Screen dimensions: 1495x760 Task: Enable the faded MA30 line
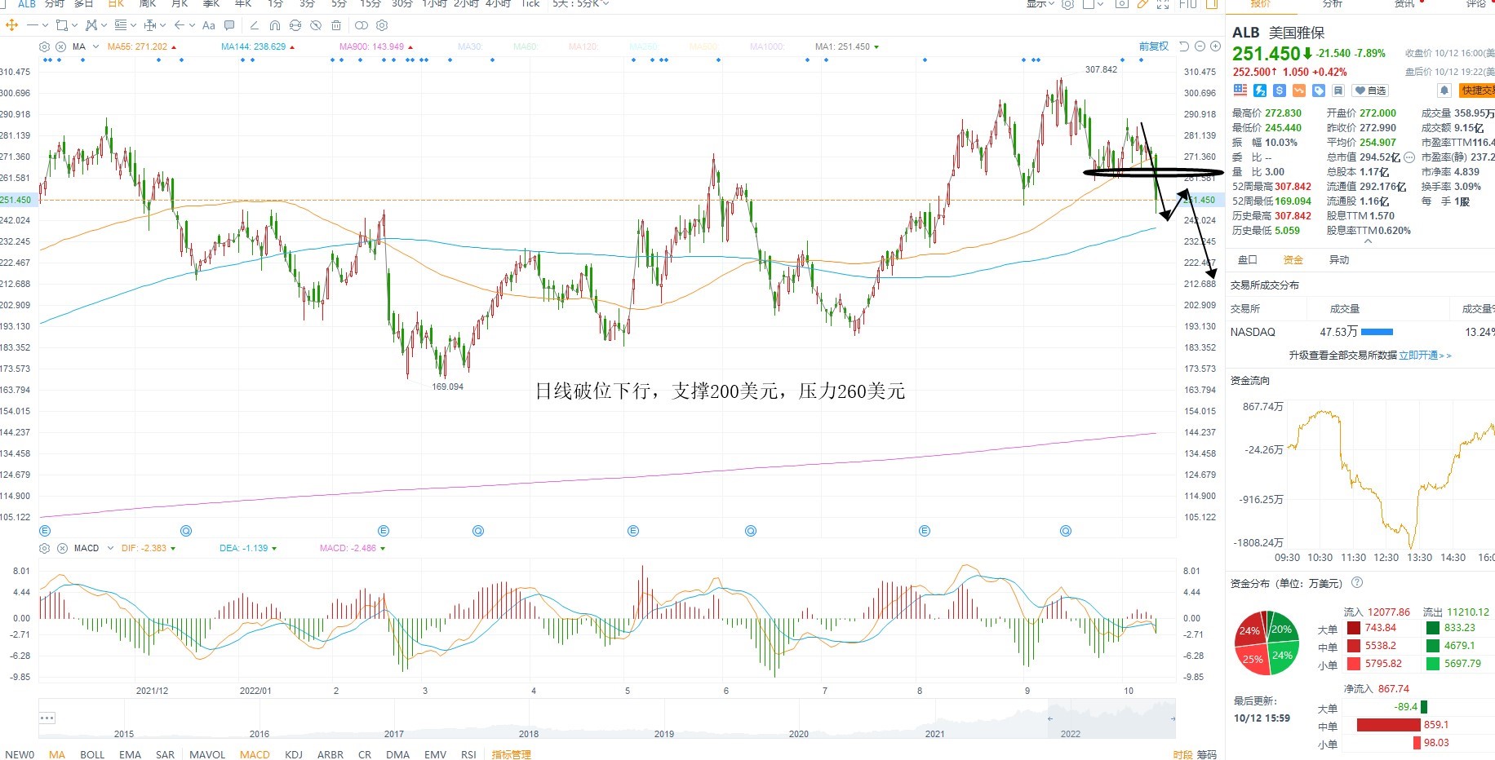(x=470, y=46)
